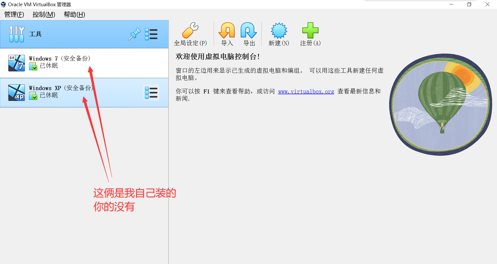Click the 已休眠 status under Windows 7
This screenshot has height=264, width=497.
click(x=49, y=66)
